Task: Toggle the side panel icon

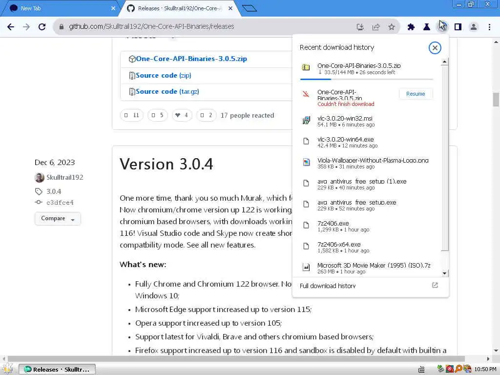Action: tap(458, 27)
